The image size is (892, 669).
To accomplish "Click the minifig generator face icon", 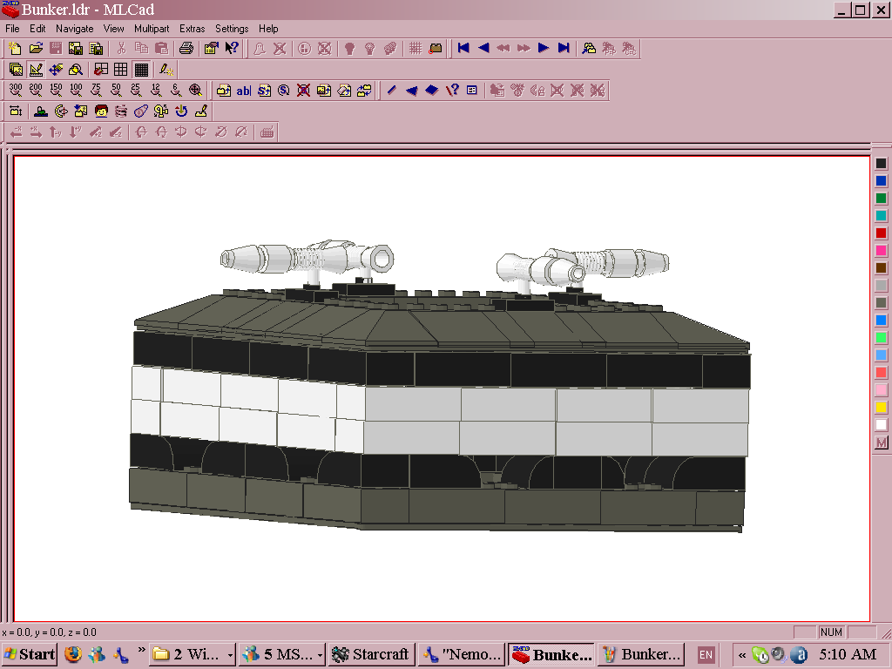I will (x=101, y=111).
